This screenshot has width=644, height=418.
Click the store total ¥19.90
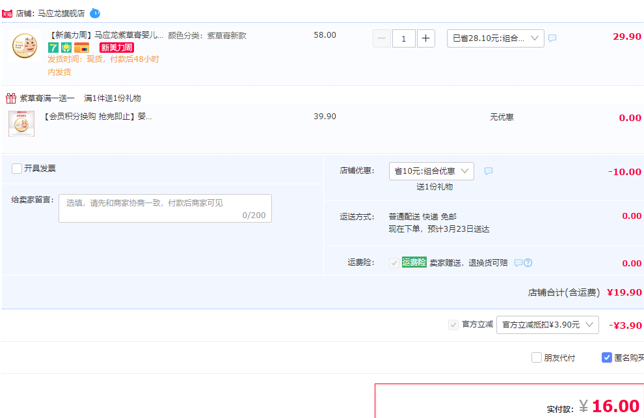[624, 292]
